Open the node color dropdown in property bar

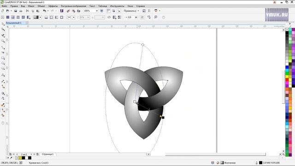[74, 18]
